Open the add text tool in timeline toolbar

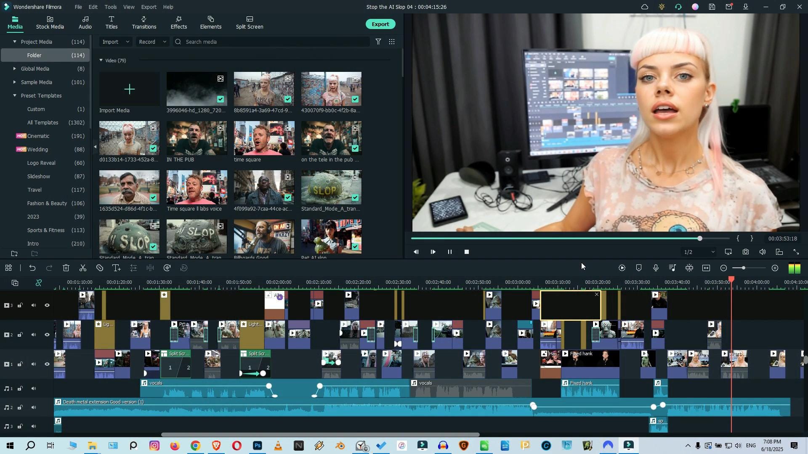117,268
